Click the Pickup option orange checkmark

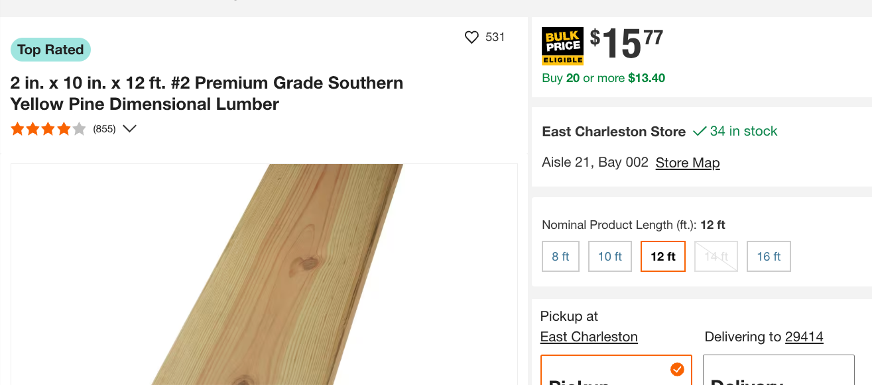point(677,369)
